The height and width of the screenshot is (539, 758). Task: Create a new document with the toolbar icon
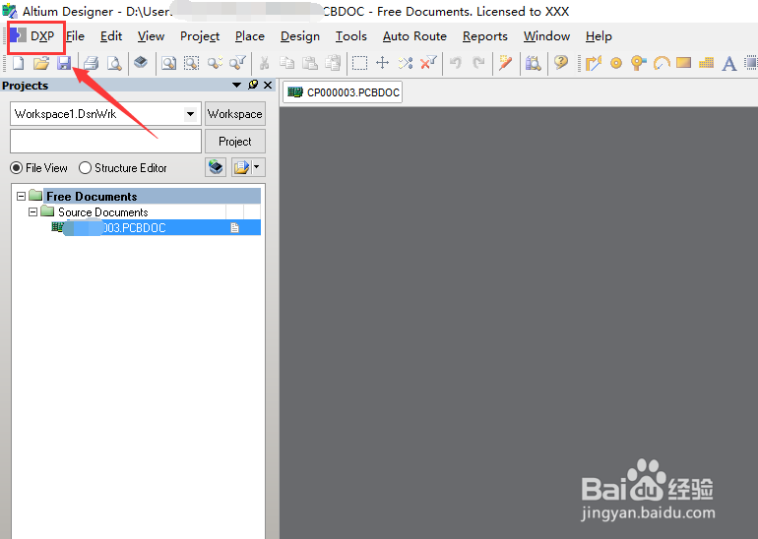tap(19, 63)
